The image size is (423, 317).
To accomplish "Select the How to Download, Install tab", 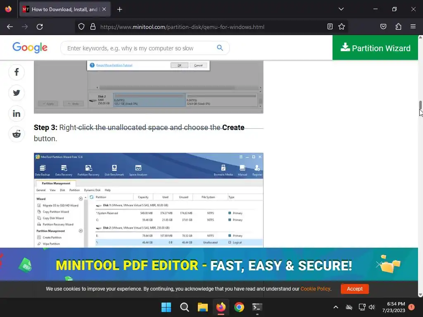I will [x=65, y=9].
